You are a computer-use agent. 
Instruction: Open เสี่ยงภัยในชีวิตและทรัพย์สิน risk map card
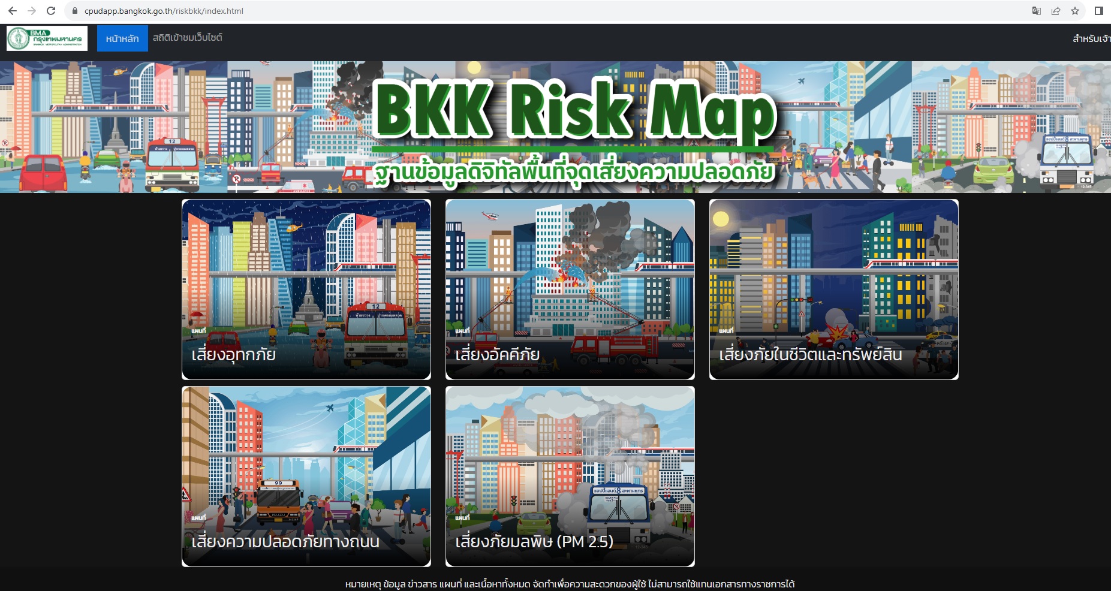click(834, 290)
